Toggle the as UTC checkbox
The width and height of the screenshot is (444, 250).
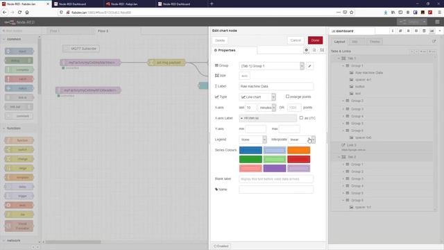301,117
